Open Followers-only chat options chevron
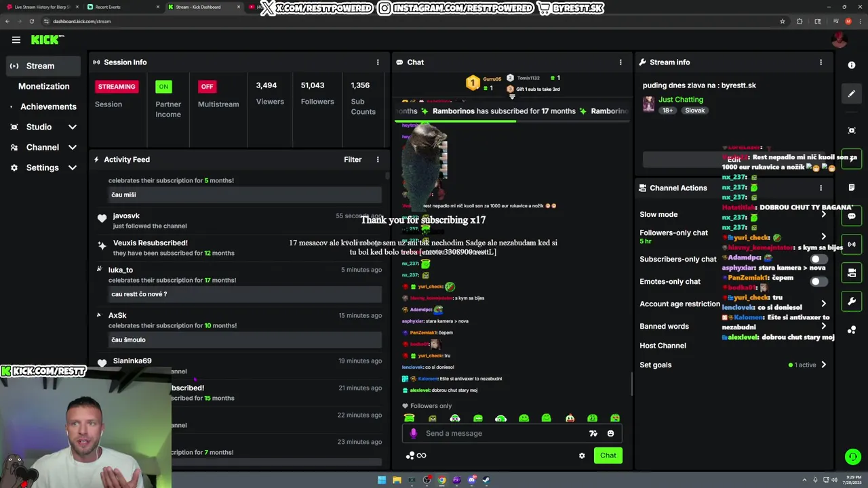The width and height of the screenshot is (868, 488). click(x=823, y=237)
